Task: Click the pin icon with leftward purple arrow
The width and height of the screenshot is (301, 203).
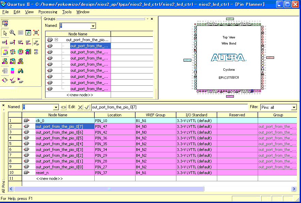Action: coord(28,43)
